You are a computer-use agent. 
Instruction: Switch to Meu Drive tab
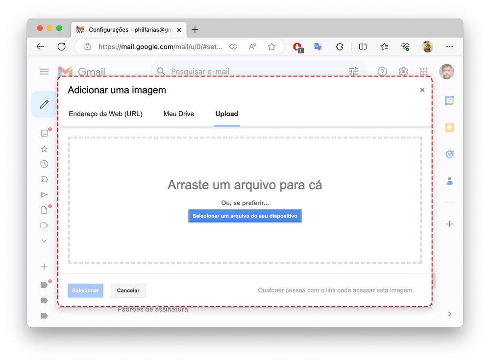[x=179, y=114]
